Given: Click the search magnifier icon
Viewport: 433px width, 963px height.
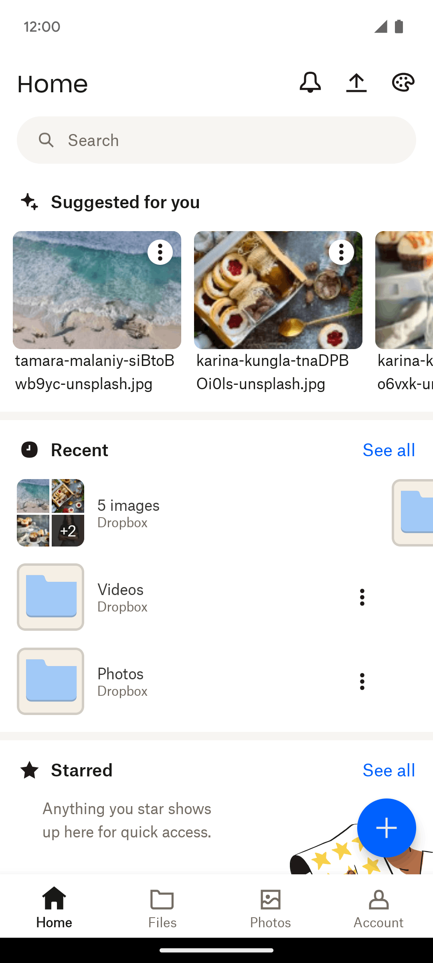Looking at the screenshot, I should click(x=46, y=140).
